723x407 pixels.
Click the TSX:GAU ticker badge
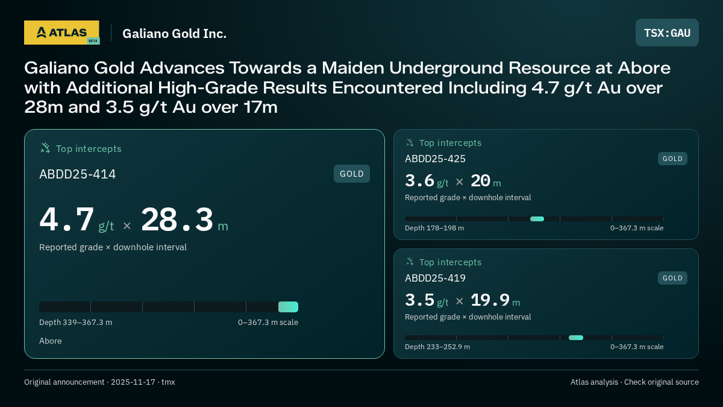coord(667,33)
